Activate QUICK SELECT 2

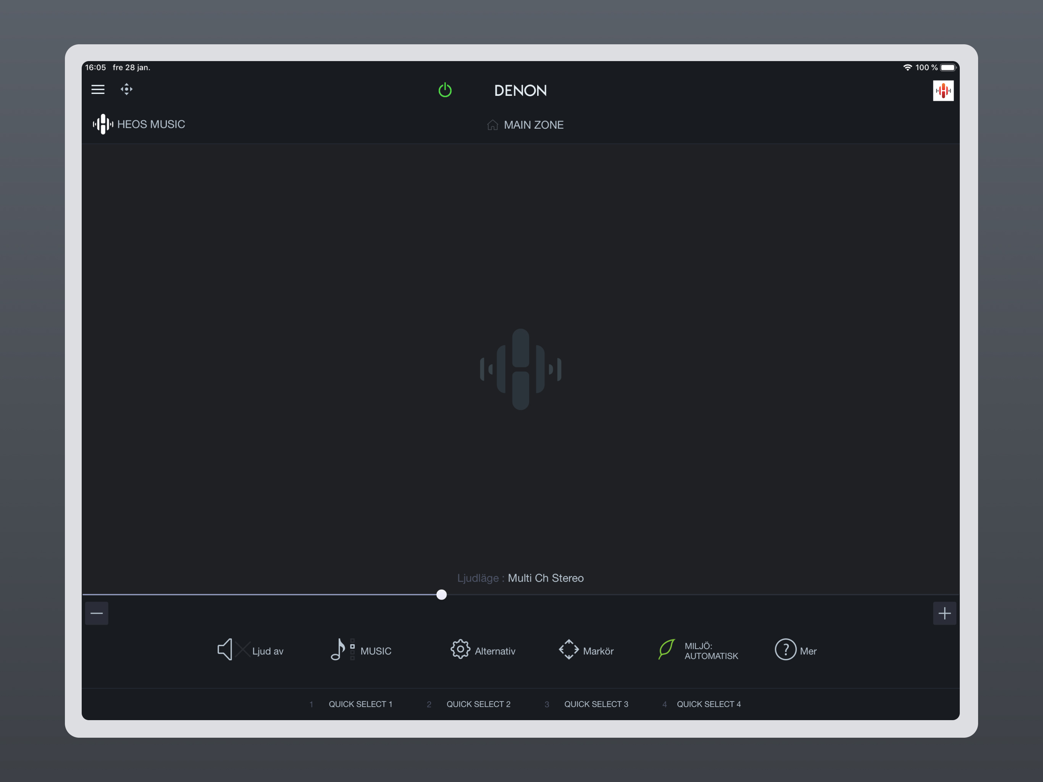478,704
